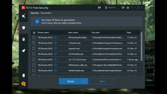Click the C:\Users\Pixel\Documents path cell
The width and height of the screenshot is (167, 94).
[108, 60]
